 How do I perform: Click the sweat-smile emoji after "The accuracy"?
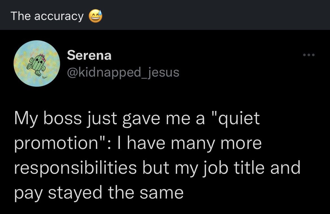coord(95,16)
